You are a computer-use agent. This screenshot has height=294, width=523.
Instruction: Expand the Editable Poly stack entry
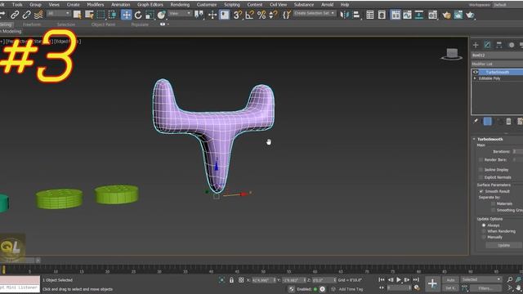(475, 78)
